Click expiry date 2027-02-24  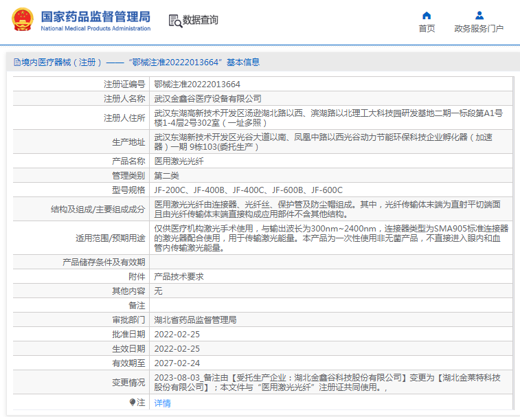(x=177, y=363)
